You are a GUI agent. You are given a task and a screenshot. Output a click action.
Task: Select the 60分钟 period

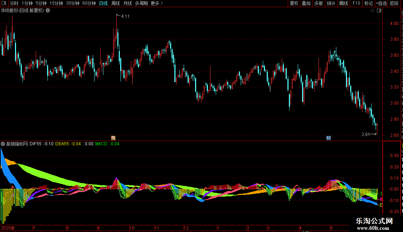tap(89, 3)
